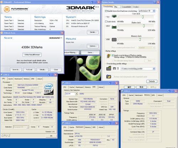The width and height of the screenshot is (178, 148).
Task: Check the Link clocks checkbox
Action: (x=106, y=21)
